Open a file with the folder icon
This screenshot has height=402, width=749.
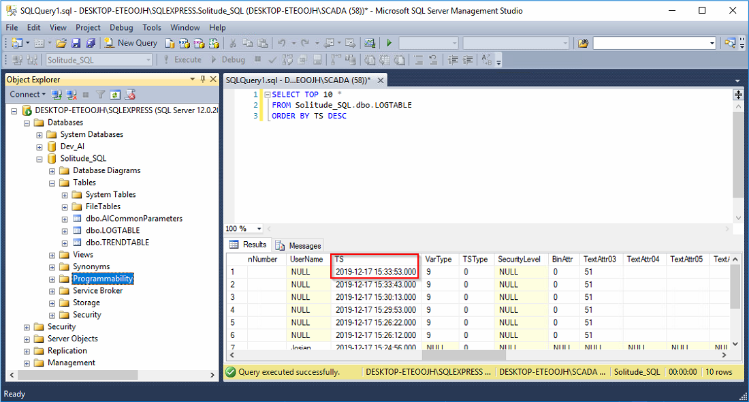click(x=61, y=43)
